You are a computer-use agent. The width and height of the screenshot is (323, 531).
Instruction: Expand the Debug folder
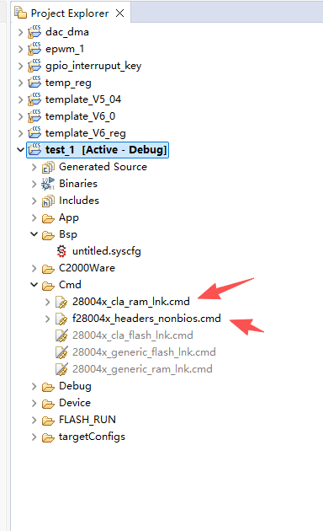(34, 386)
